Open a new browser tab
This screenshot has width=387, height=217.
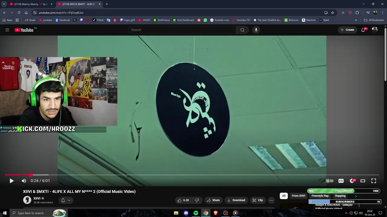(107, 4)
